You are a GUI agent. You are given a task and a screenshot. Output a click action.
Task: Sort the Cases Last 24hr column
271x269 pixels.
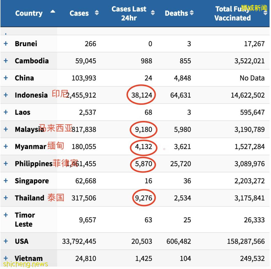(153, 13)
